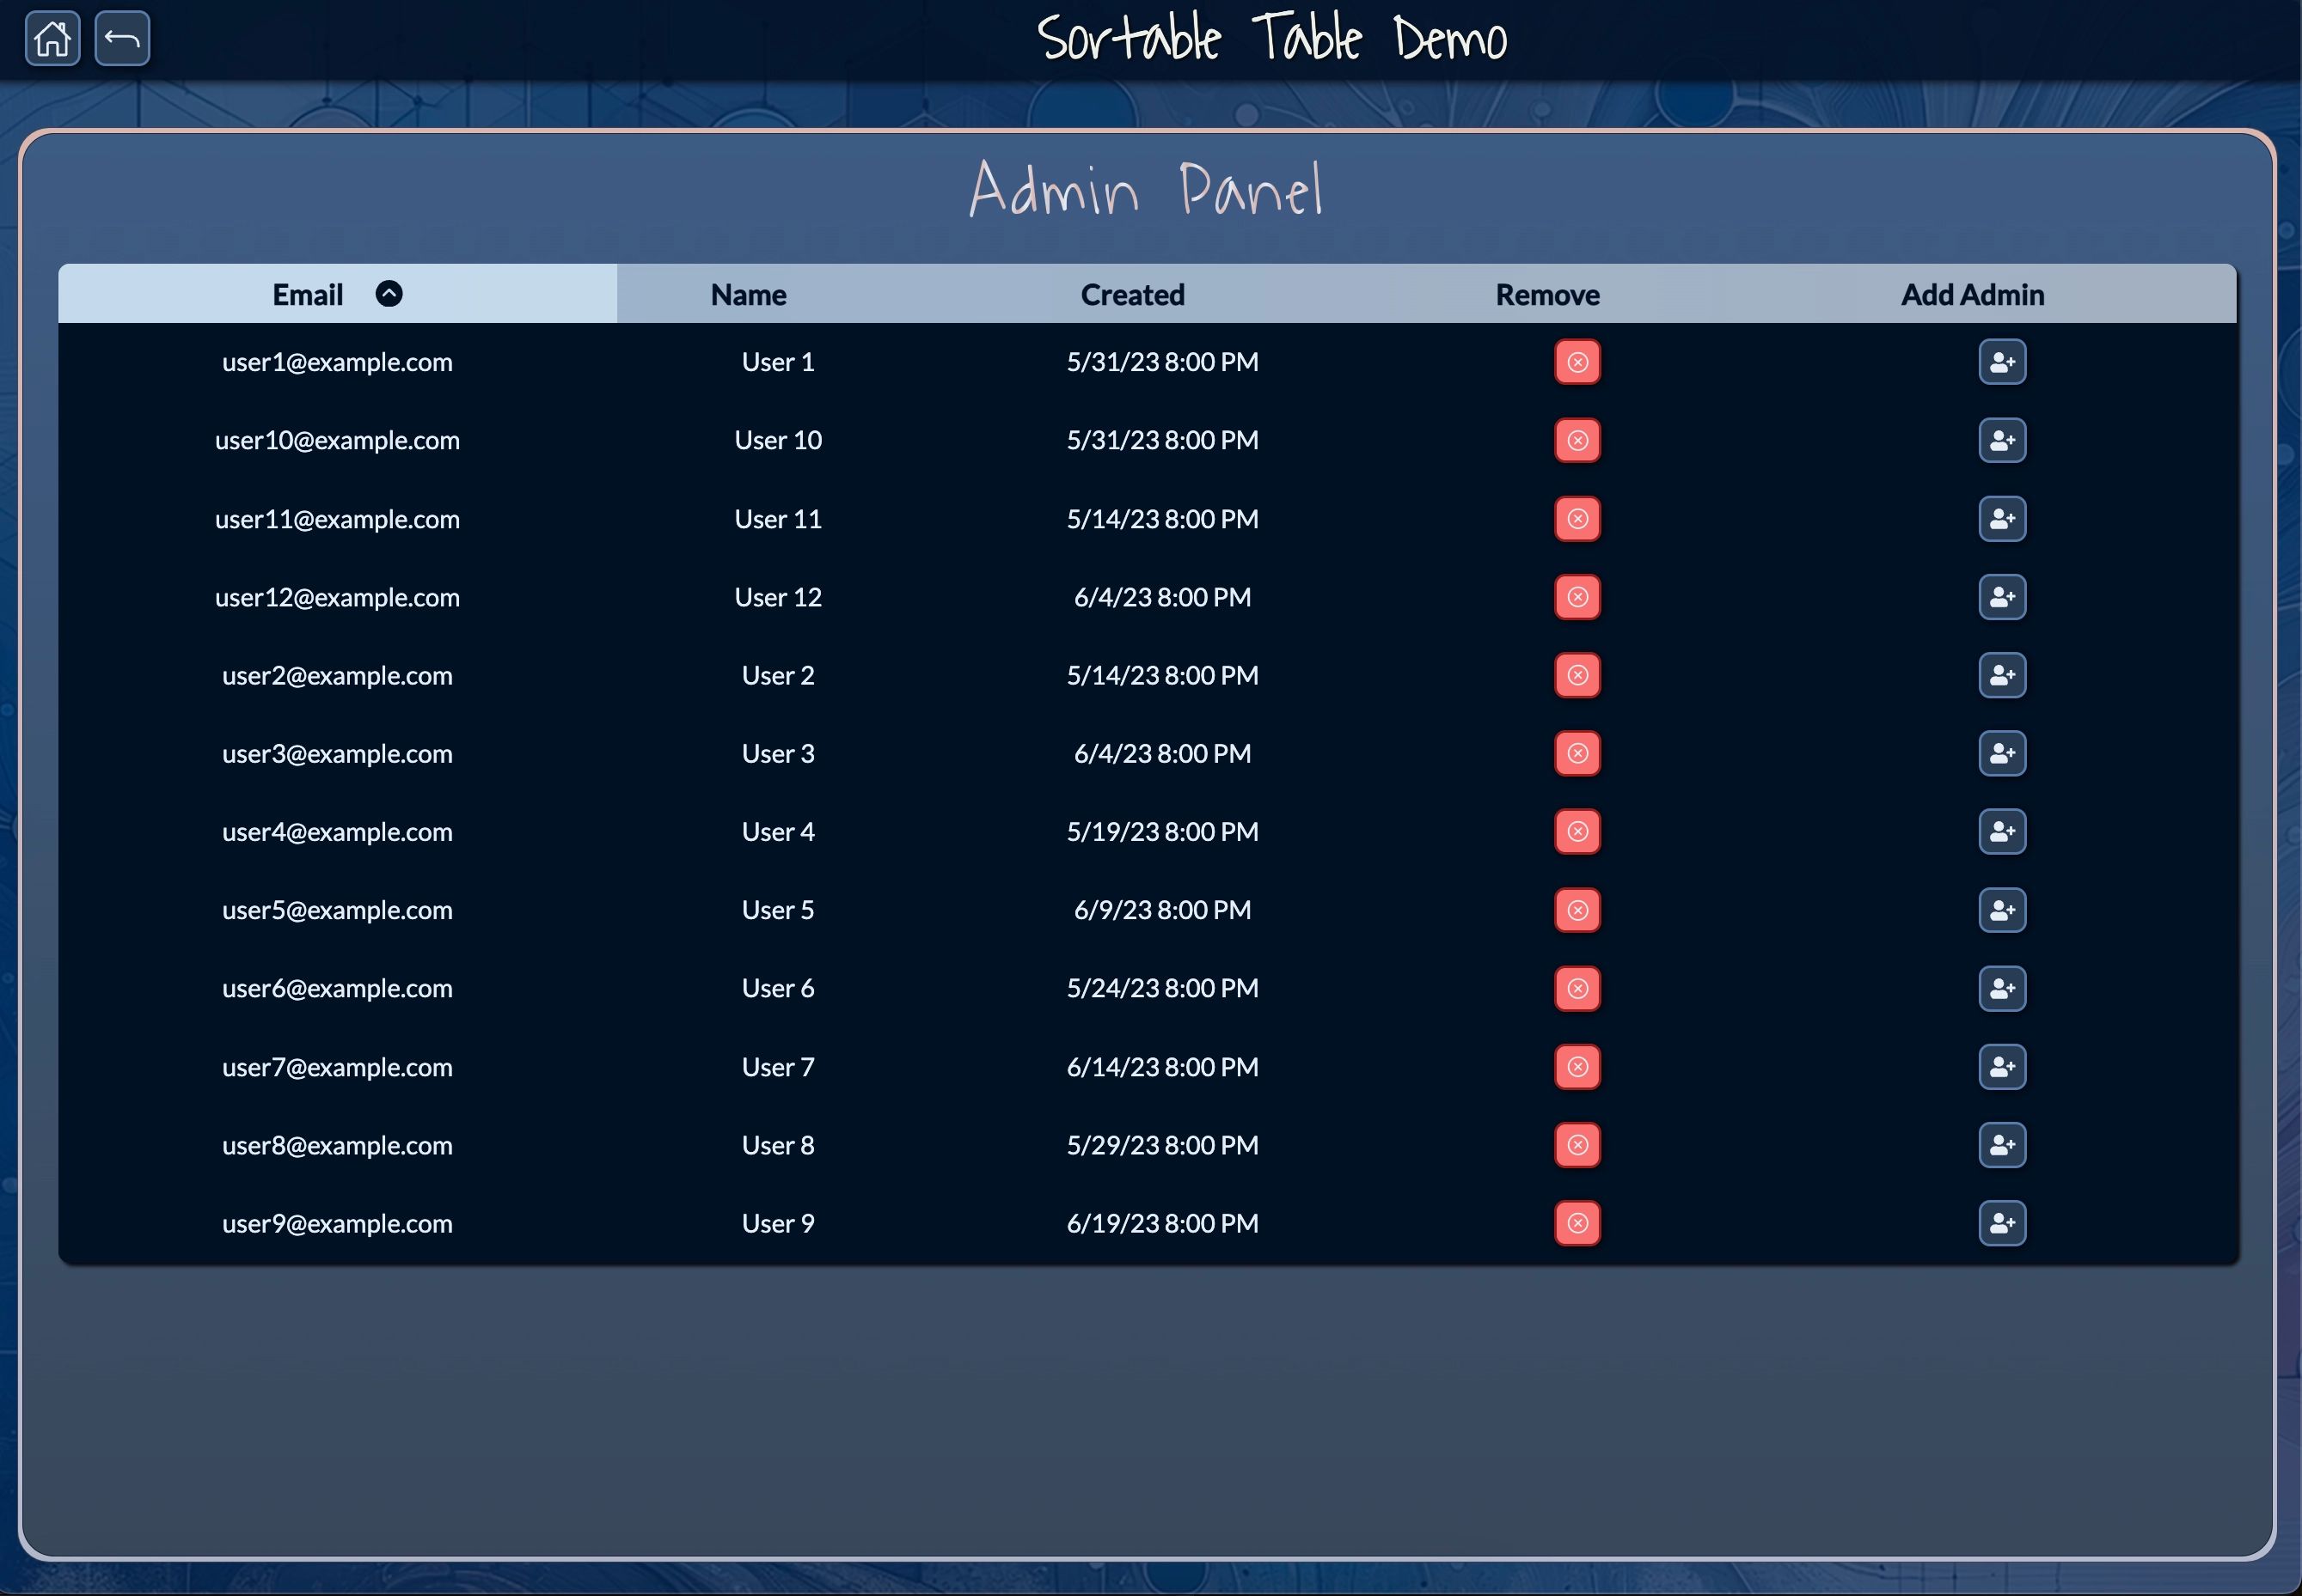The image size is (2302, 1596).
Task: Click add admin icon for User 7
Action: pos(2002,1067)
